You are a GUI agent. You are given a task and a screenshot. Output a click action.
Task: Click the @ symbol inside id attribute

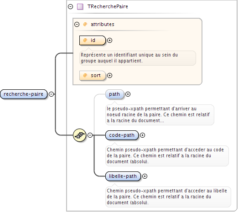pos(85,40)
